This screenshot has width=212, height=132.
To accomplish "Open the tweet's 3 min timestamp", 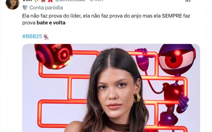I will 96,1.
